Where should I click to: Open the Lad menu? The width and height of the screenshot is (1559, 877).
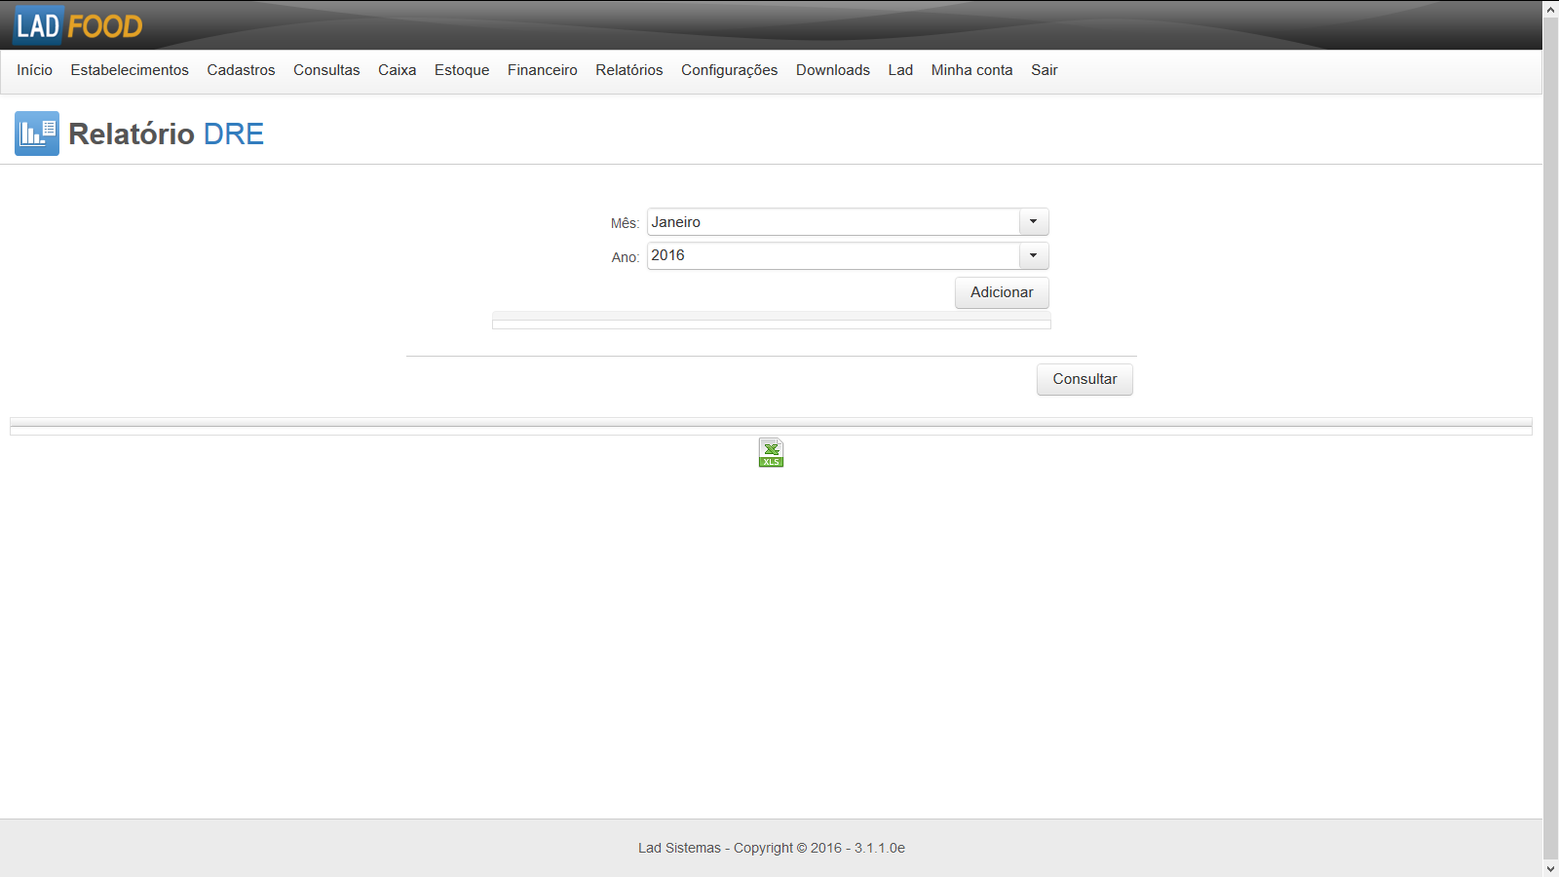[x=900, y=70]
